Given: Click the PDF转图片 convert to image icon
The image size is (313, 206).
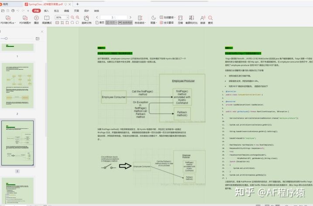Looking at the screenshot, I should tap(25, 18).
